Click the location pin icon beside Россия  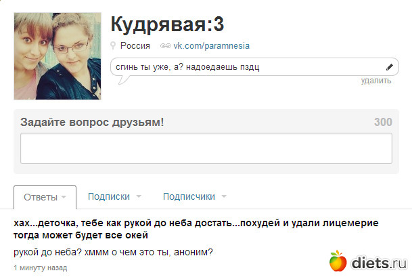coord(113,46)
